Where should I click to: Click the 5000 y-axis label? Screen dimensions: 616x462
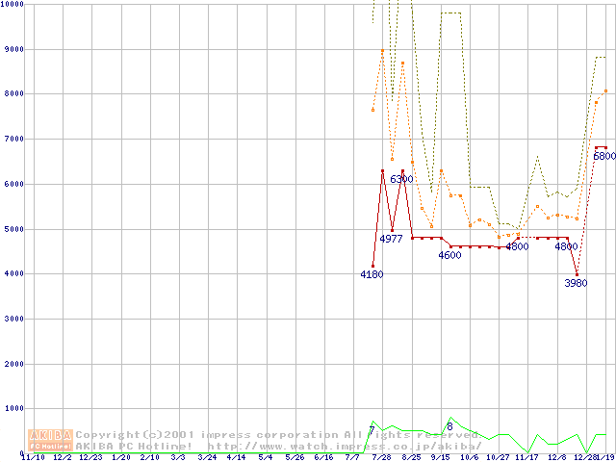13,229
